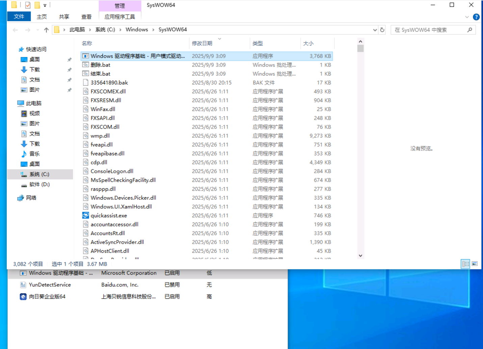Switch to the 查看 ribbon tab
This screenshot has height=349, width=483.
tap(86, 17)
